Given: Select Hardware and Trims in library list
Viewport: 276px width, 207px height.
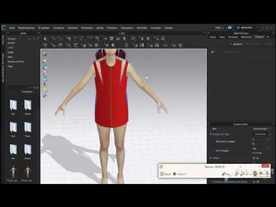Looking at the screenshot, I should tap(16, 62).
